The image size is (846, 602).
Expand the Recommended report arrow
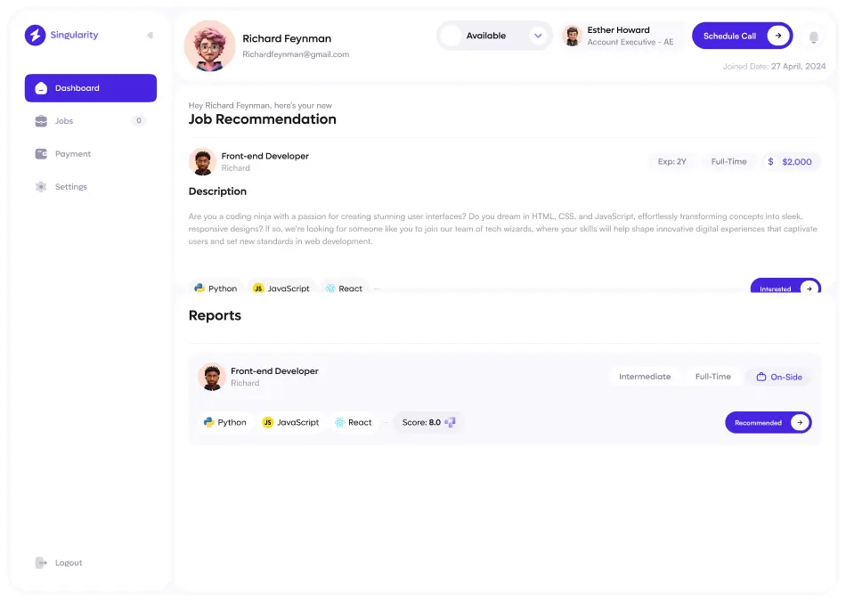800,422
